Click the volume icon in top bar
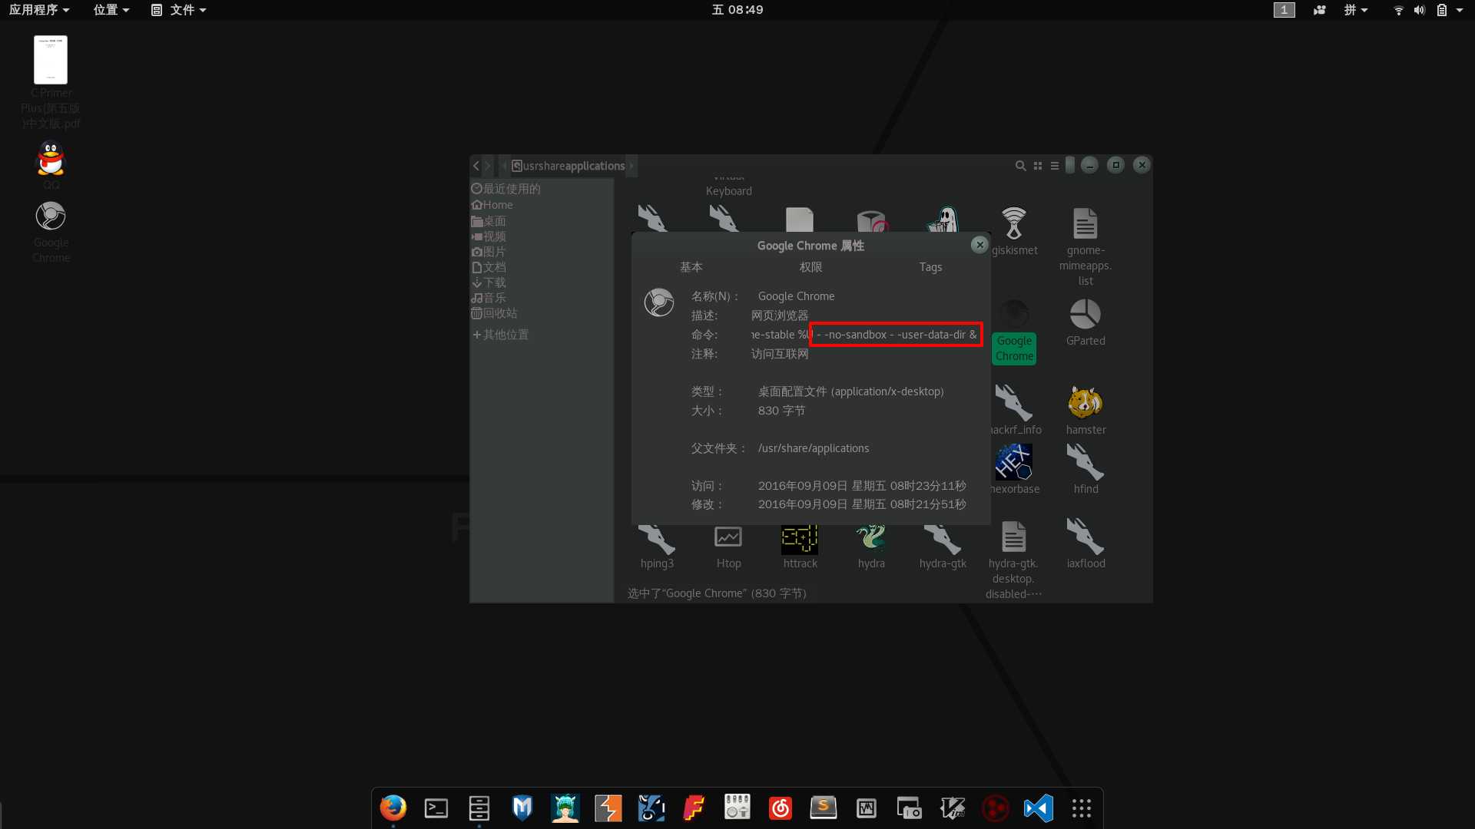1475x829 pixels. pos(1420,10)
